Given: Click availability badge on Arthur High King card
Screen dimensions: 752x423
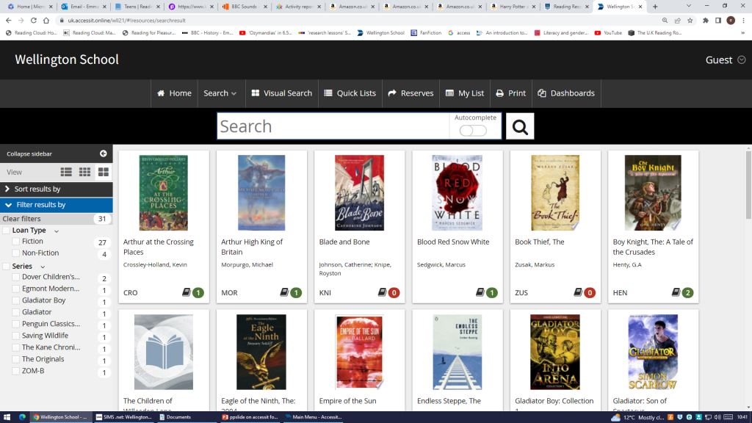Looking at the screenshot, I should pos(296,292).
